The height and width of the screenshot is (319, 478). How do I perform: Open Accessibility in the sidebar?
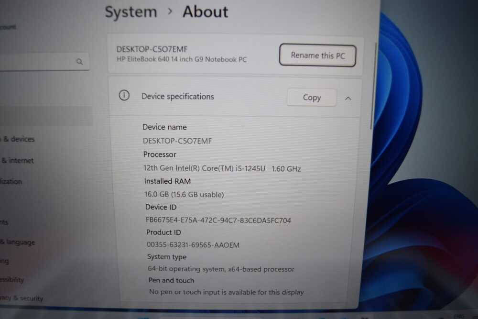(12, 279)
